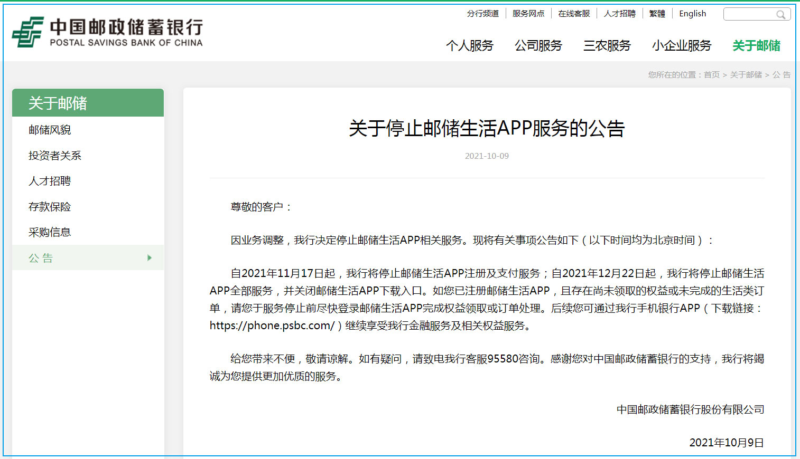Screen dimensions: 800x459
Task: Switch to 繁體 version
Action: [657, 14]
